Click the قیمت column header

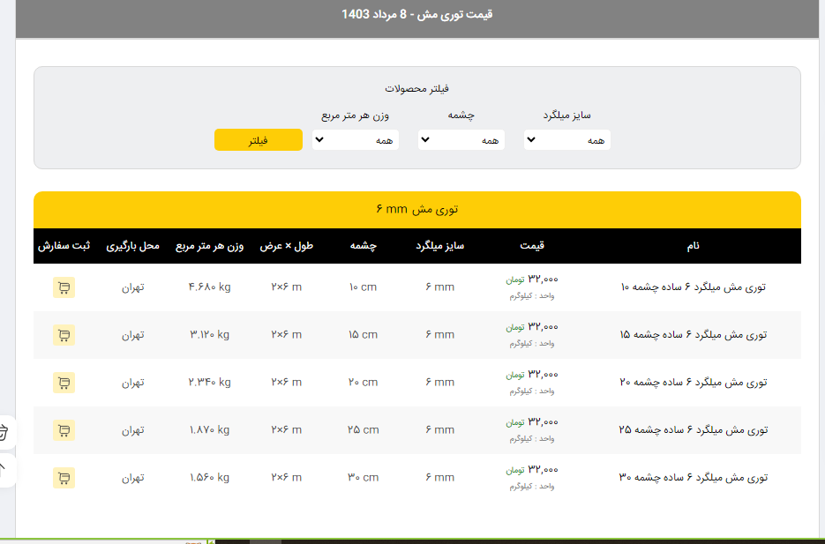(534, 246)
